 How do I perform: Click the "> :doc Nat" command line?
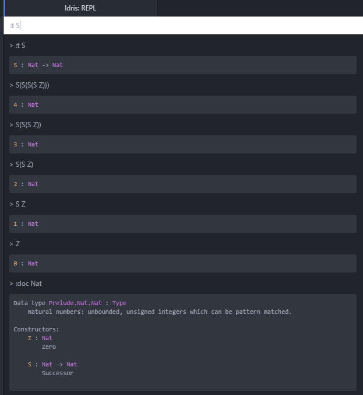26,283
